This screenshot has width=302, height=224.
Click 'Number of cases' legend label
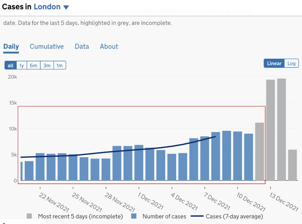pyautogui.click(x=164, y=216)
